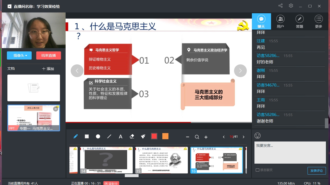
Task: Open slide 14 thumbnail
Action: (x=106, y=160)
